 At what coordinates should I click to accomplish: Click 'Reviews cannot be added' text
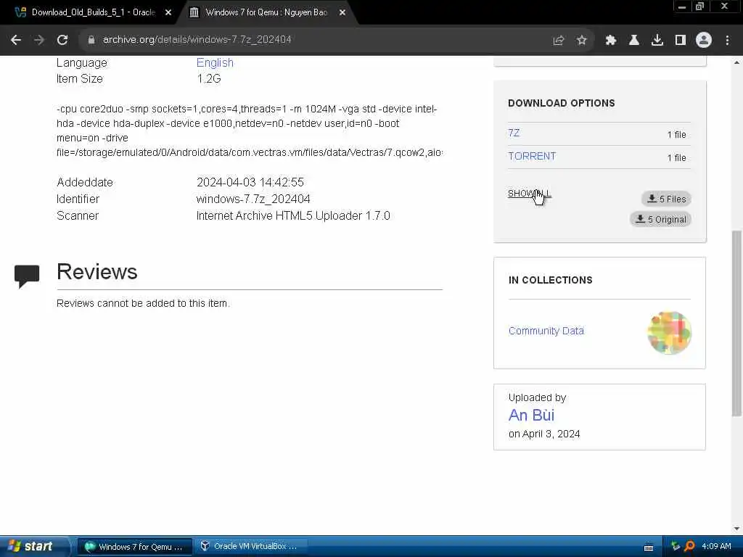(x=143, y=303)
